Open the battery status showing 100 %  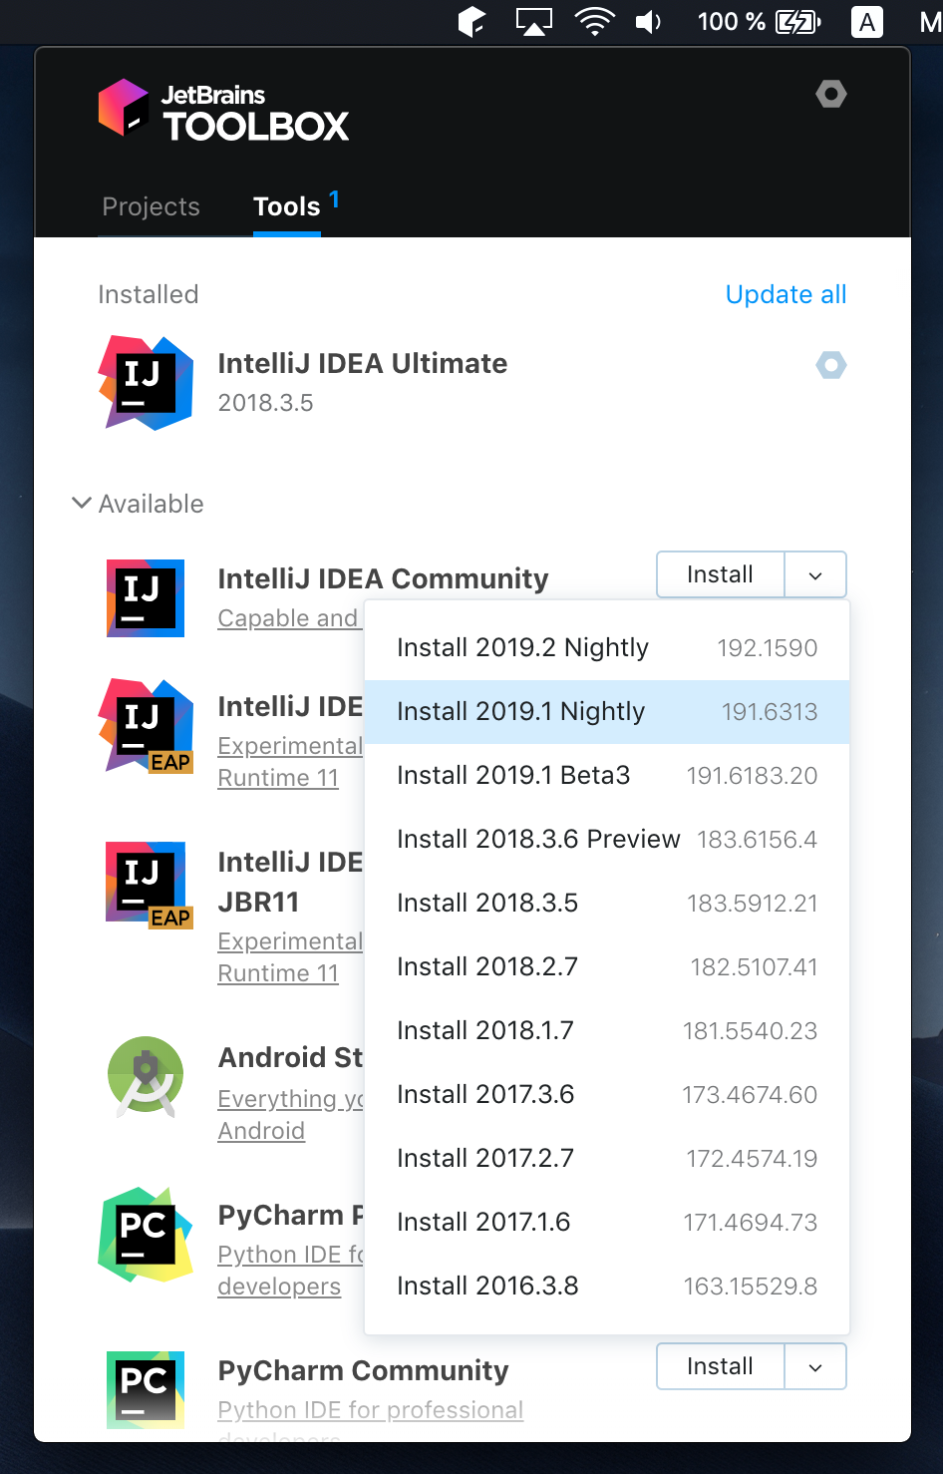(x=760, y=21)
